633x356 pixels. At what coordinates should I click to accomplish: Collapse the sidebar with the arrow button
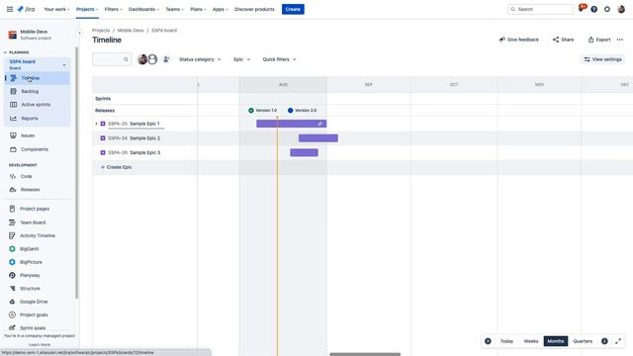pyautogui.click(x=79, y=33)
